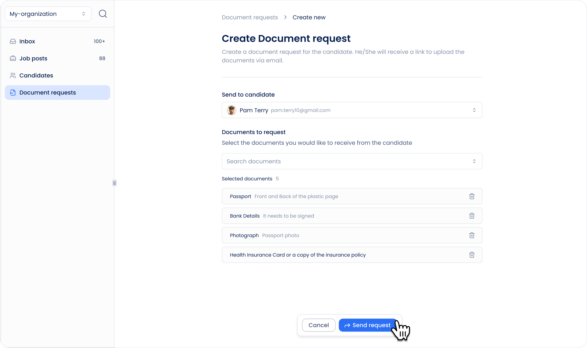Screen dimensions: 587x348
Task: Go to Candidates in sidebar
Action: (36, 76)
